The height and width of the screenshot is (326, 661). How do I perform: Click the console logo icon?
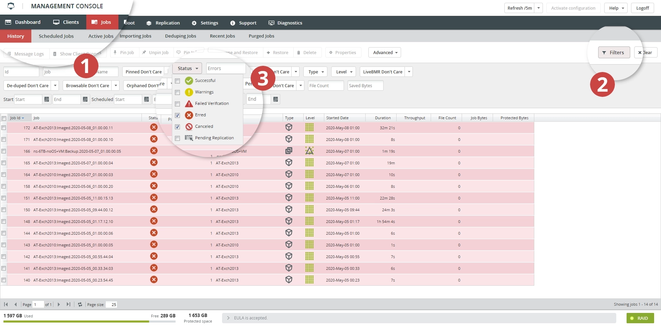coord(11,6)
